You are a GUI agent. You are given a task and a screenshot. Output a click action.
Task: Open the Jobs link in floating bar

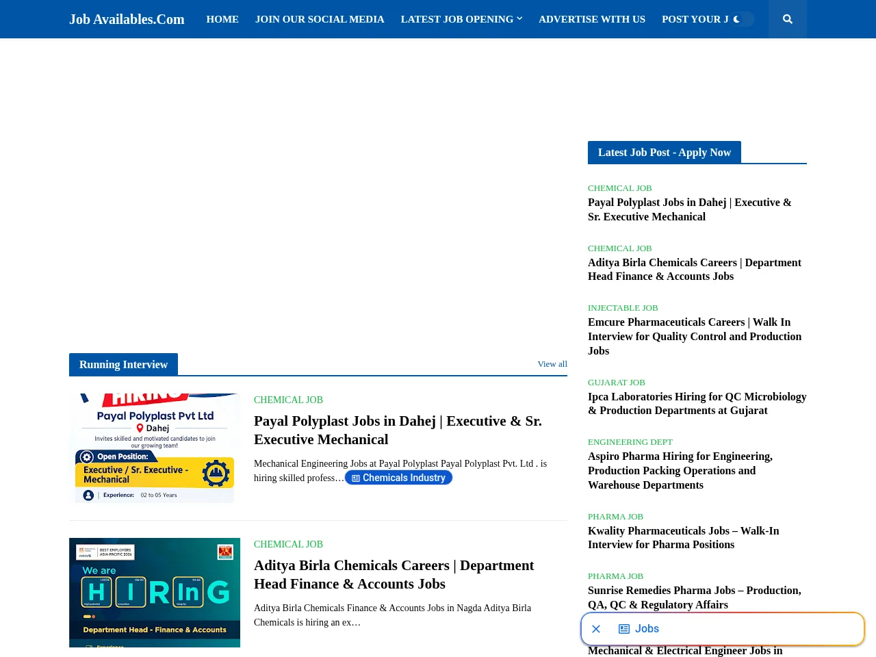click(647, 629)
